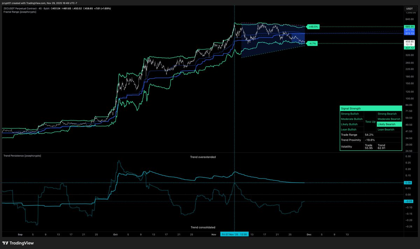Viewport: 420px width, 249px height.
Task: Click the 577.75 blue price axis label
Action: [409, 30]
